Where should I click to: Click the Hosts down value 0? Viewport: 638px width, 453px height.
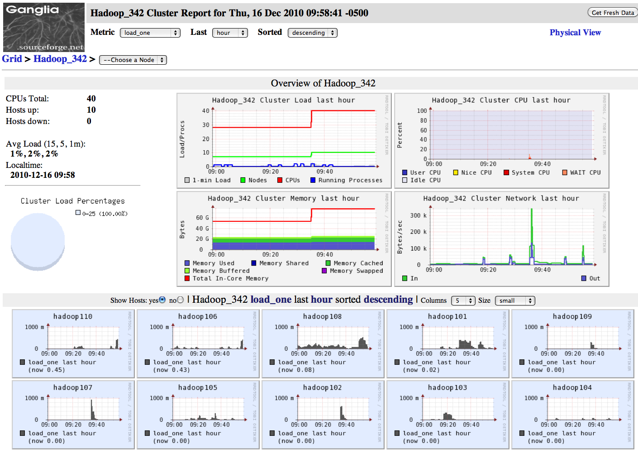(x=89, y=121)
